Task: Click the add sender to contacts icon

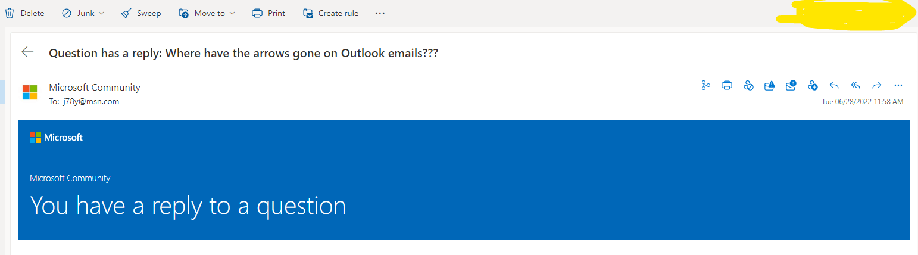Action: coord(813,85)
